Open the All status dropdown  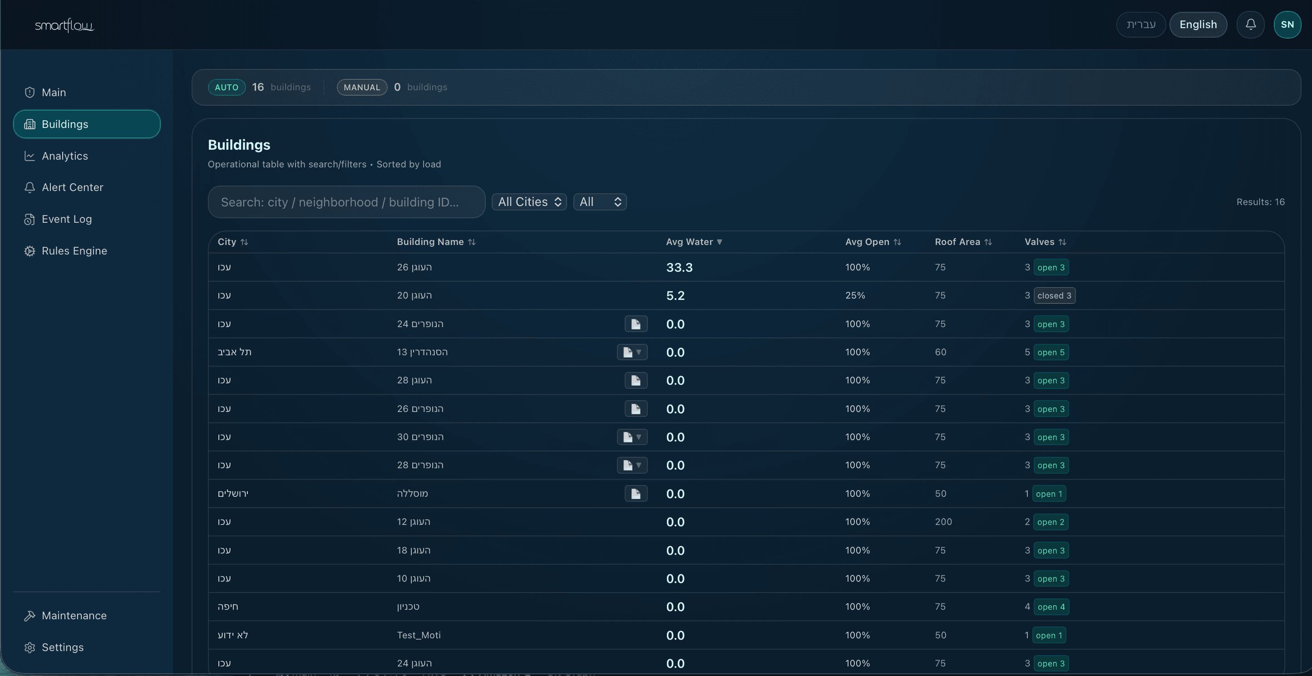(x=599, y=201)
